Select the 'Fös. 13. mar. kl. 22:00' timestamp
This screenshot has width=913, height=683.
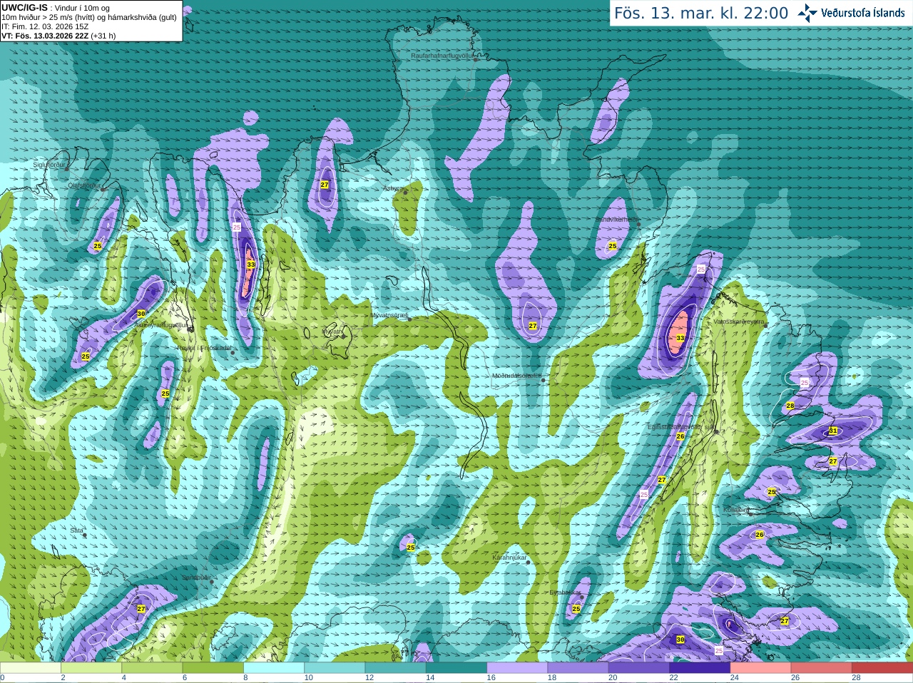click(x=701, y=13)
